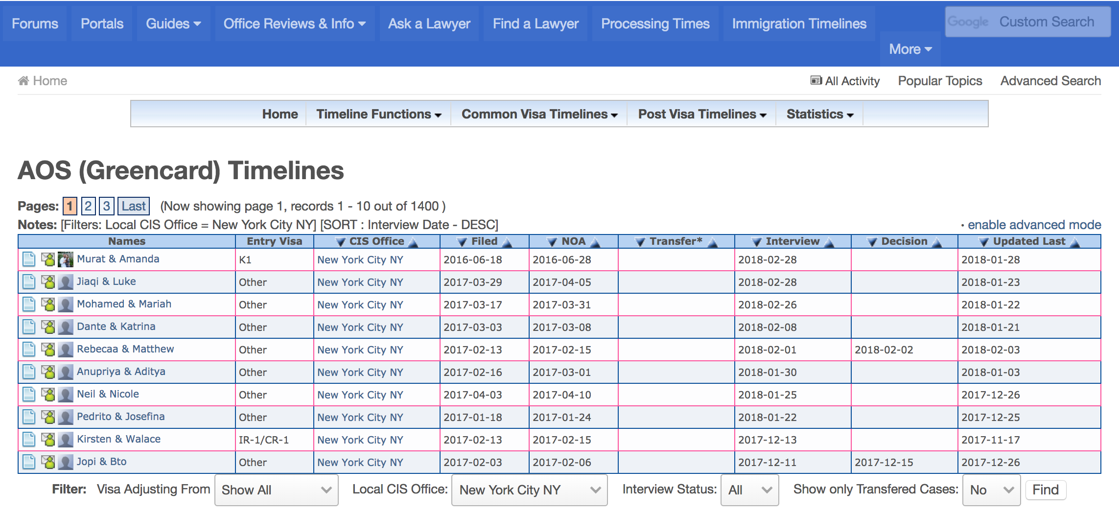Open Immigration Timelines page

point(799,23)
